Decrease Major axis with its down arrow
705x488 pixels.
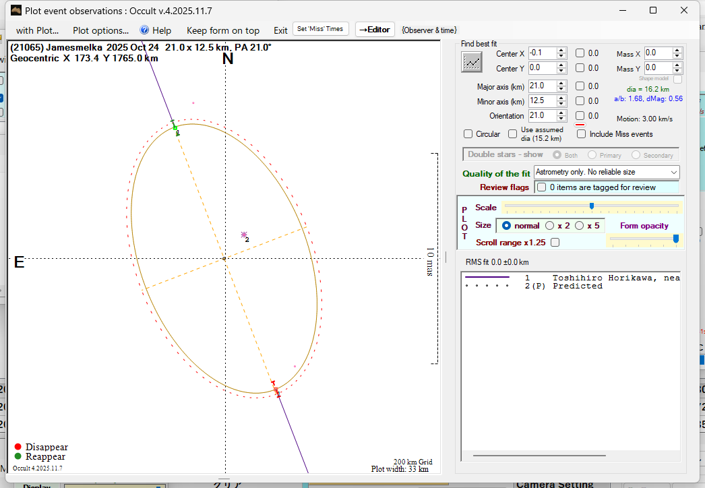click(561, 89)
